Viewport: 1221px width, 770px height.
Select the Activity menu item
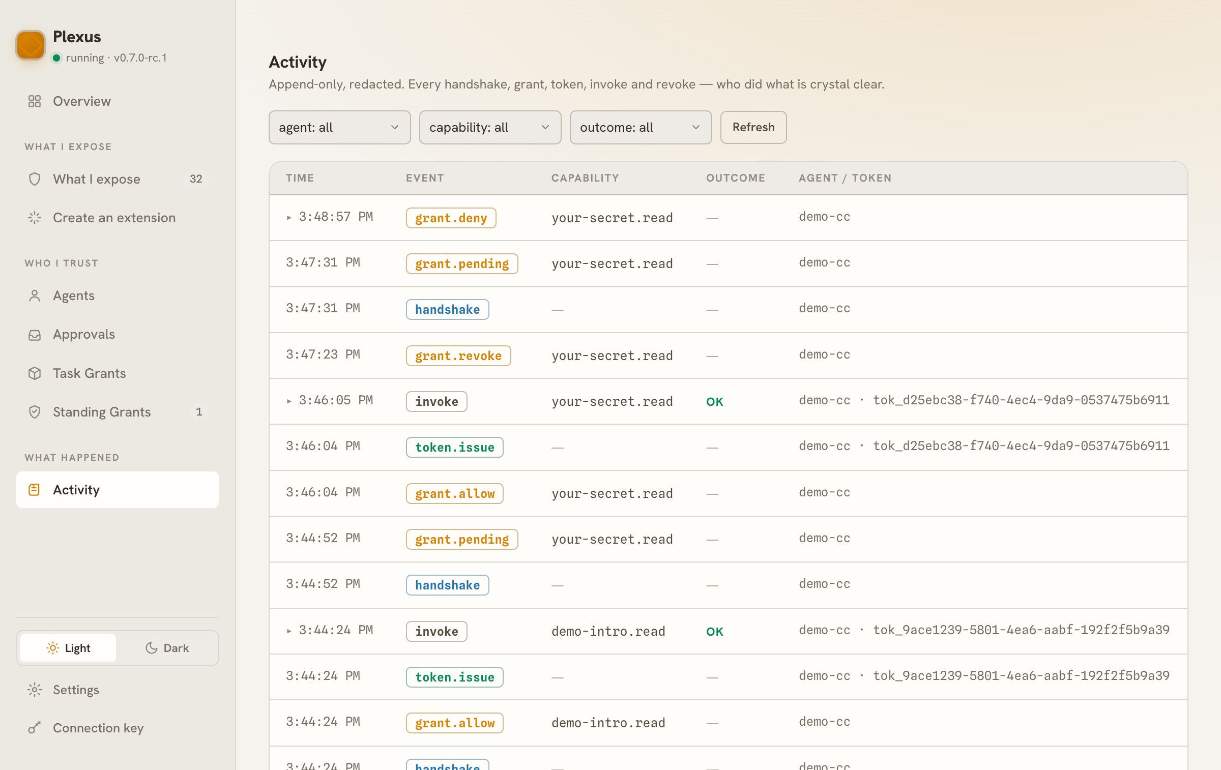[118, 490]
